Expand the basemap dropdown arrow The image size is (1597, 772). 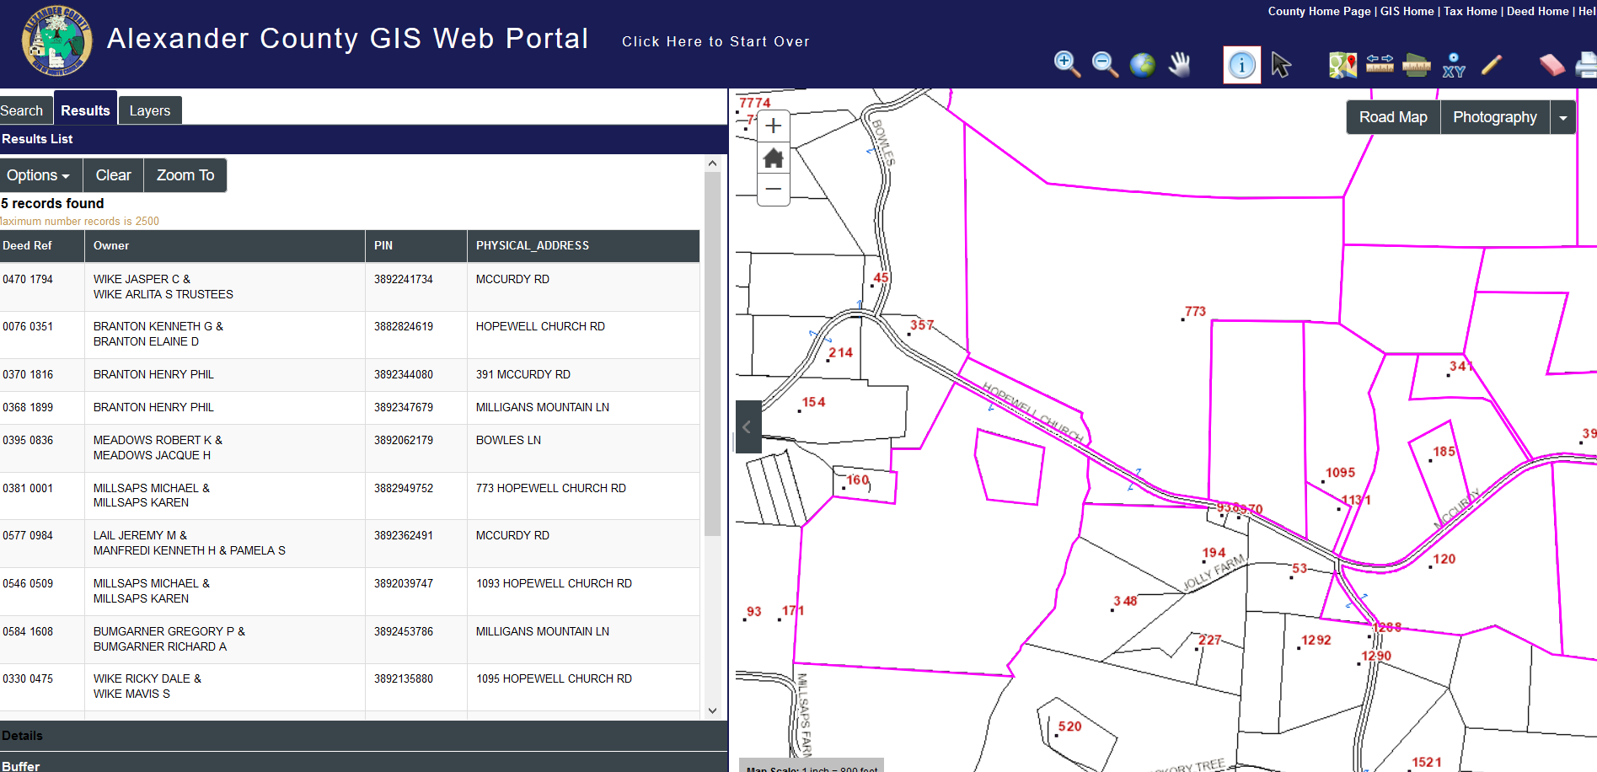coord(1563,118)
